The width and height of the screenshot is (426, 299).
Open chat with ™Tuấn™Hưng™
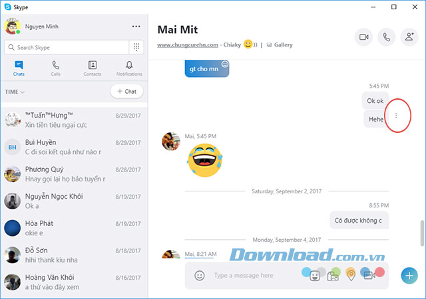click(74, 120)
